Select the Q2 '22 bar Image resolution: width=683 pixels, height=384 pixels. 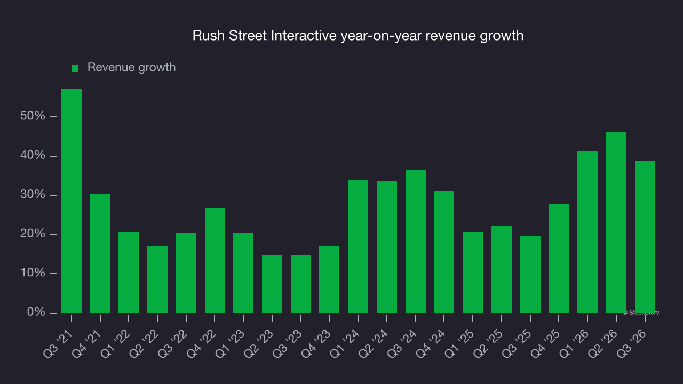pos(157,279)
